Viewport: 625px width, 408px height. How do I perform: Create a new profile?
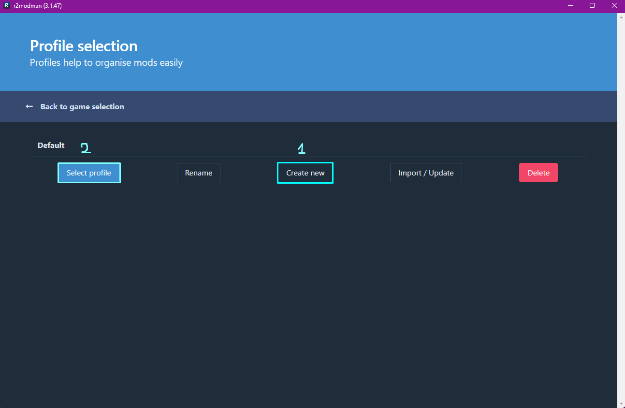click(305, 173)
